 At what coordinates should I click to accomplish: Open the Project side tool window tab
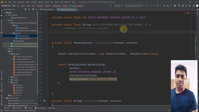click(2, 12)
